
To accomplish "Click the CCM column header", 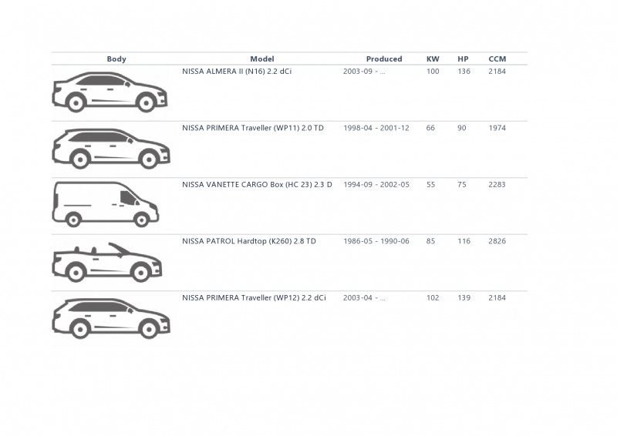I will point(497,59).
